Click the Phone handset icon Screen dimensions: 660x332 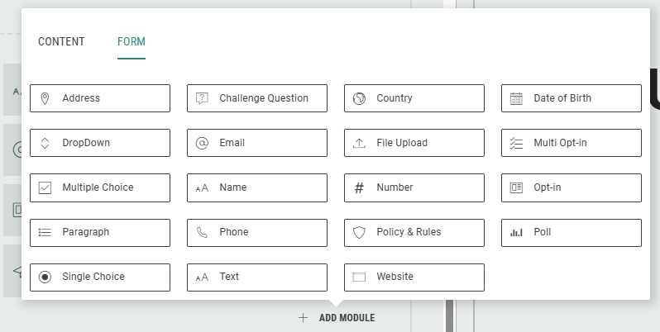point(202,232)
